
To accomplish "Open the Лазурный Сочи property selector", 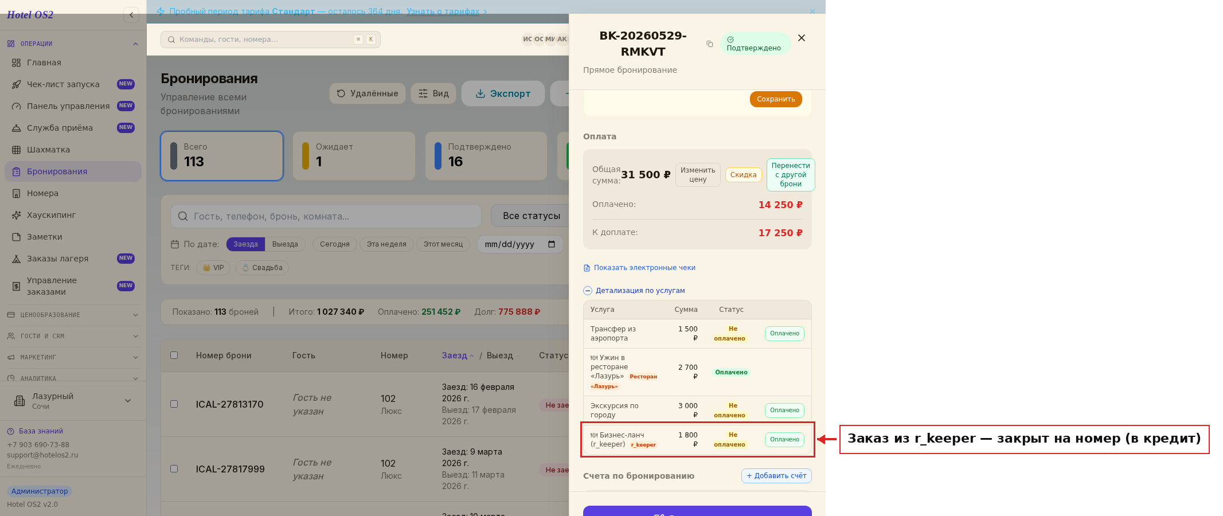I will click(73, 401).
